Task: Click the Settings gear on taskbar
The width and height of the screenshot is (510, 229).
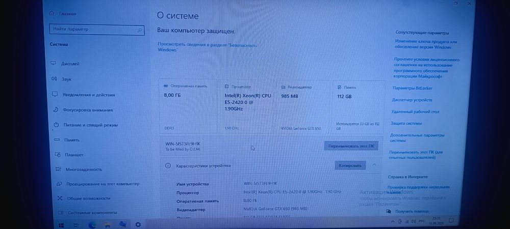Action: 138,224
